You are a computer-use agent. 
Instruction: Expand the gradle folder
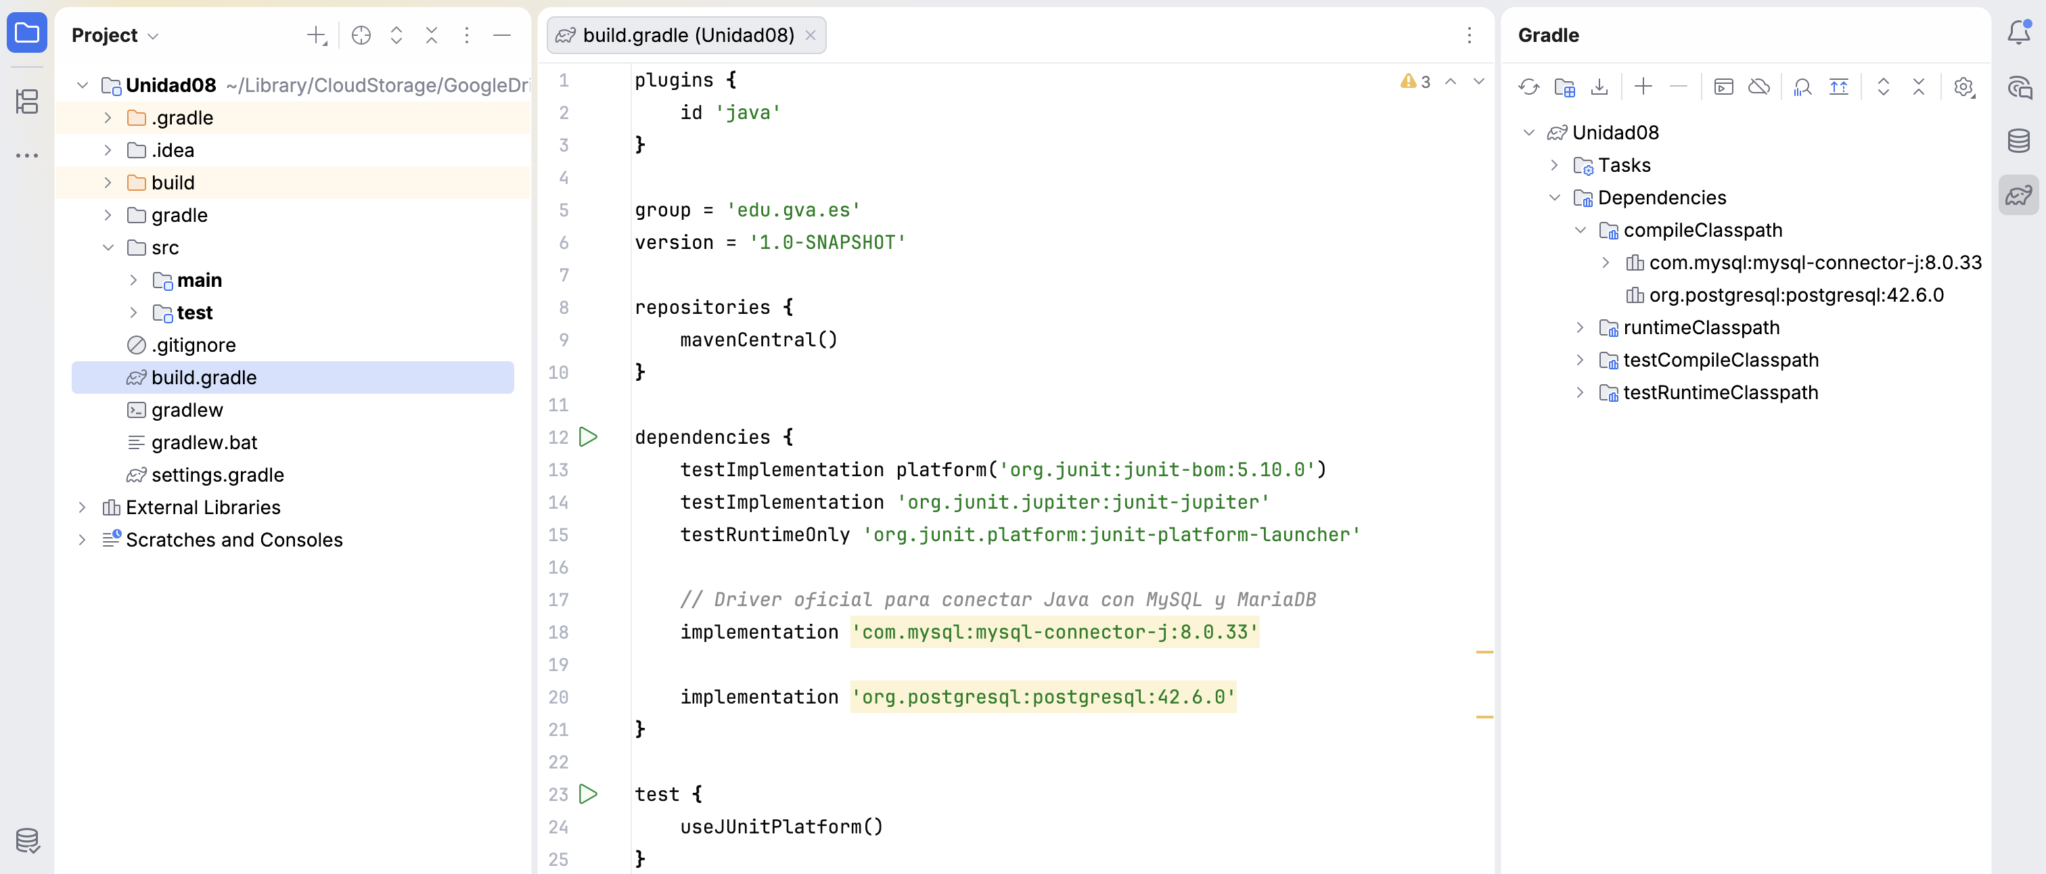pos(108,215)
